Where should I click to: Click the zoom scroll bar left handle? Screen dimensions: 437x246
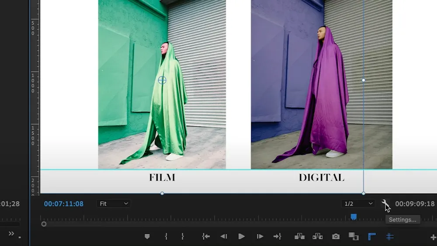tap(44, 224)
